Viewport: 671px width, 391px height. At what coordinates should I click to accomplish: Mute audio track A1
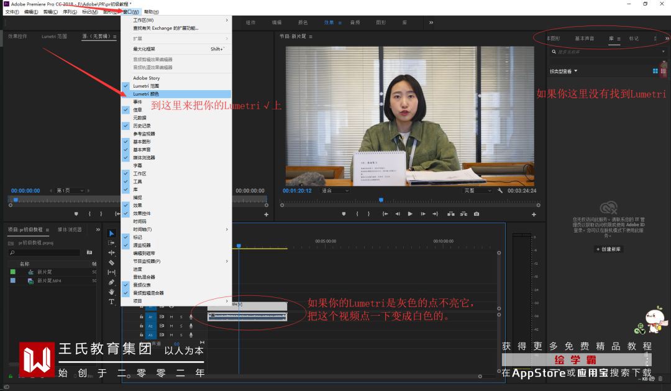click(171, 317)
